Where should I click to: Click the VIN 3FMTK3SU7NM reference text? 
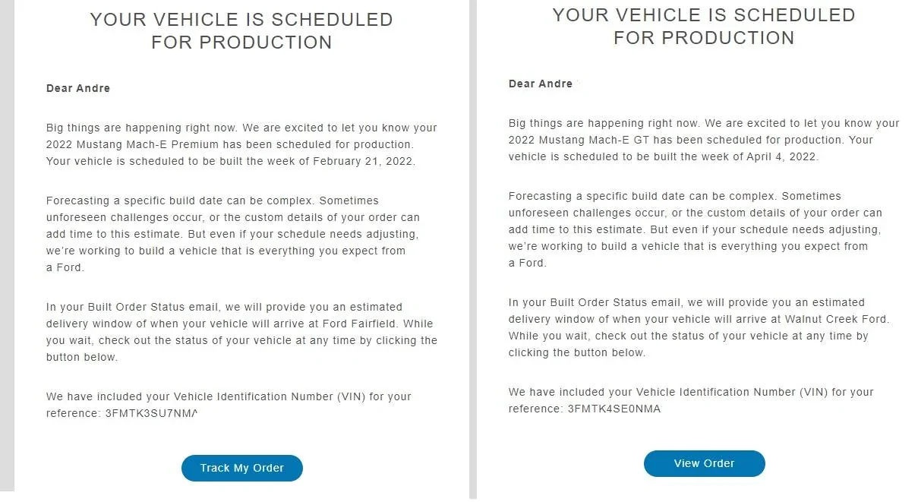(x=151, y=413)
